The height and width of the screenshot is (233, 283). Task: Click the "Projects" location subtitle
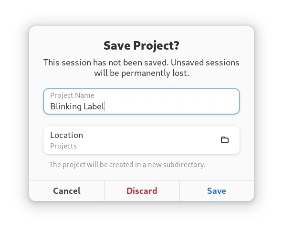click(x=63, y=146)
